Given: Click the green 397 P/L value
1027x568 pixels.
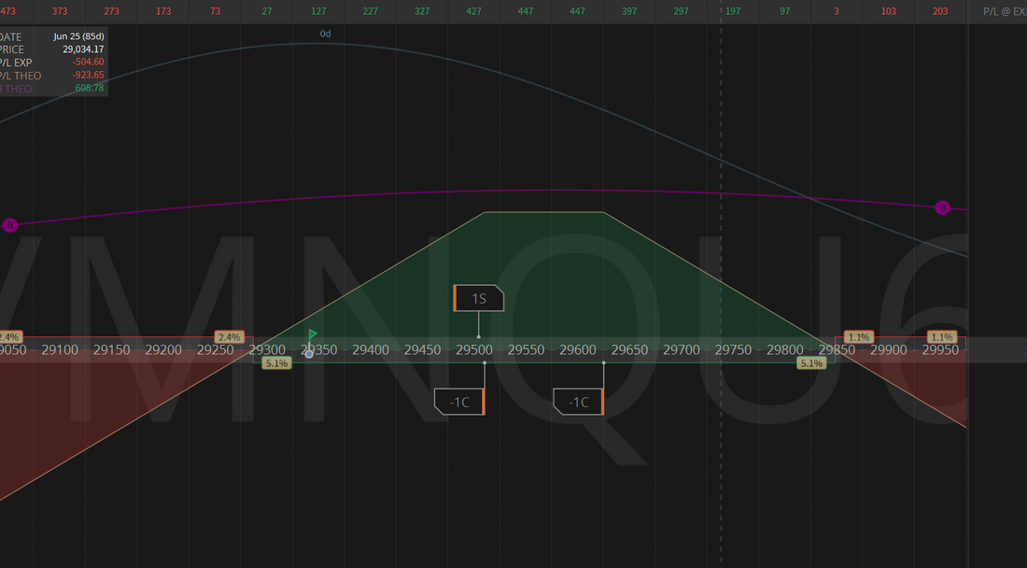Looking at the screenshot, I should [x=629, y=11].
